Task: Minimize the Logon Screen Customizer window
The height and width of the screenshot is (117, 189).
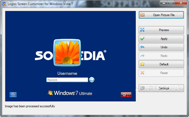Action: tap(164, 3)
